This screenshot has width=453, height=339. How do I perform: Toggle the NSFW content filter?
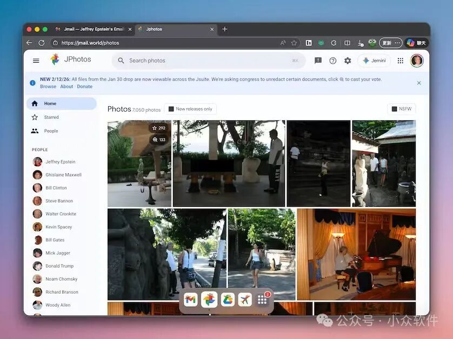[x=401, y=109]
